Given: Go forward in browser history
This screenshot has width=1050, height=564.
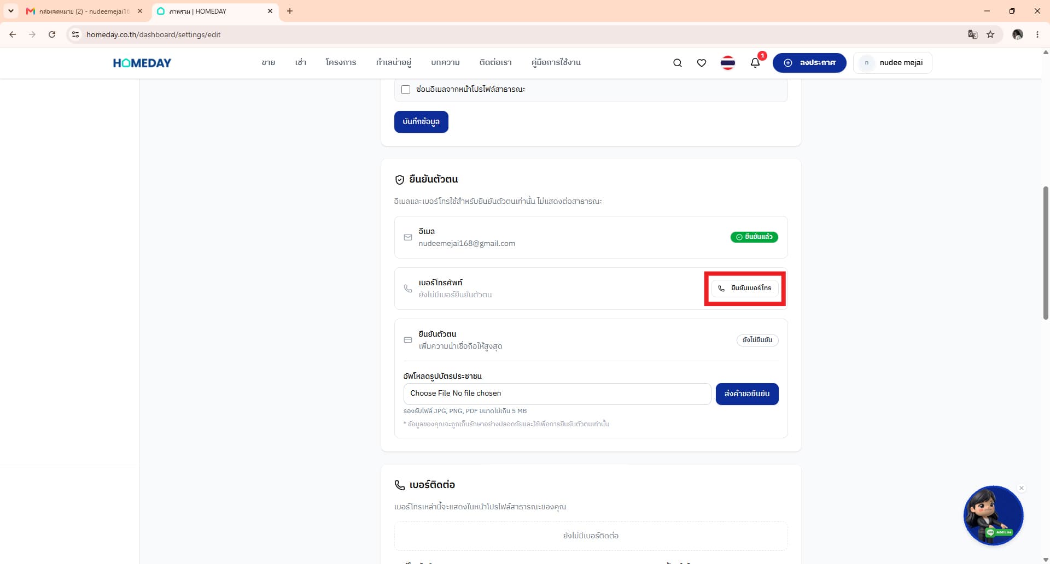Looking at the screenshot, I should coord(32,34).
